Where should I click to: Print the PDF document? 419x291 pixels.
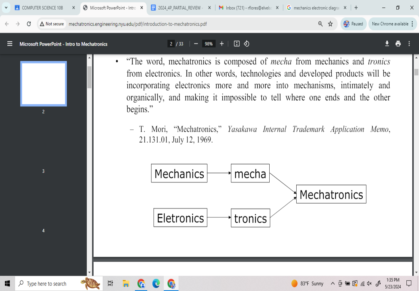(398, 44)
